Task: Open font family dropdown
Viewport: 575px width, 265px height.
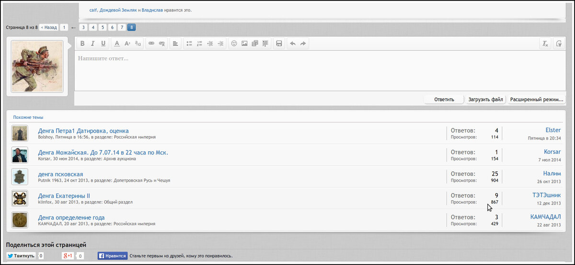Action: 138,44
